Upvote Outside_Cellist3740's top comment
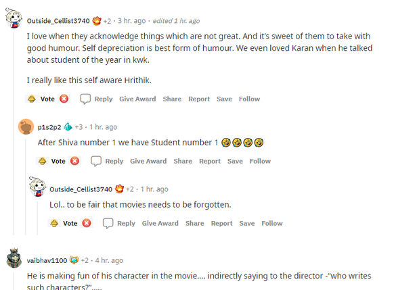Image resolution: width=417 pixels, height=290 pixels. click(31, 99)
